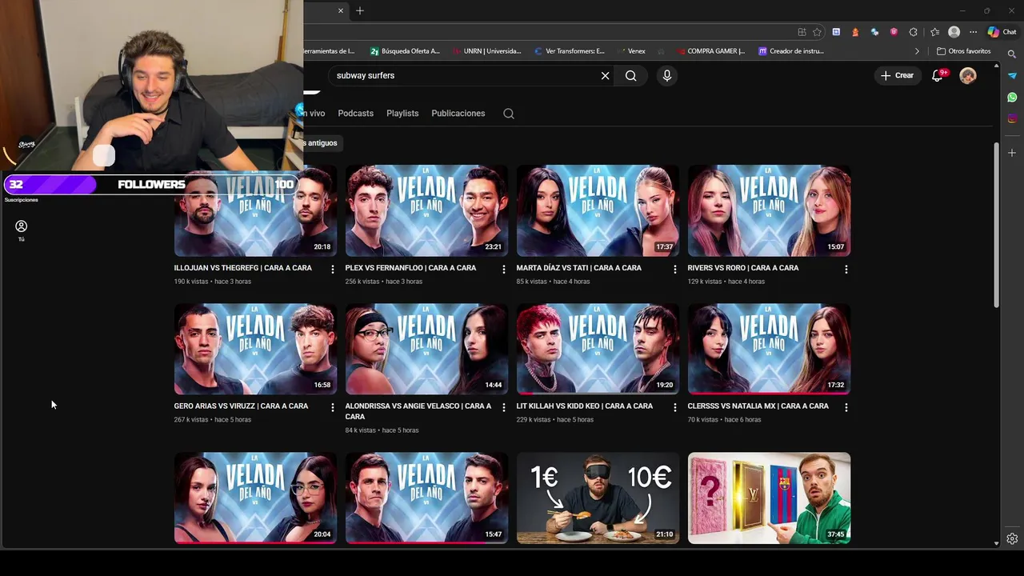The image size is (1024, 576).
Task: Open Instagram from the Edge sidebar
Action: pyautogui.click(x=1012, y=118)
